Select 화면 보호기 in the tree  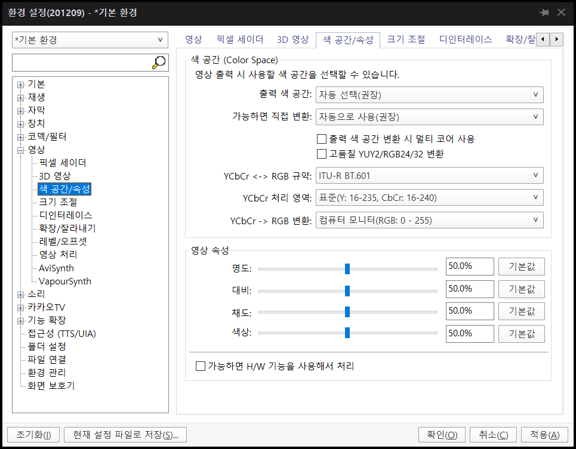click(51, 386)
